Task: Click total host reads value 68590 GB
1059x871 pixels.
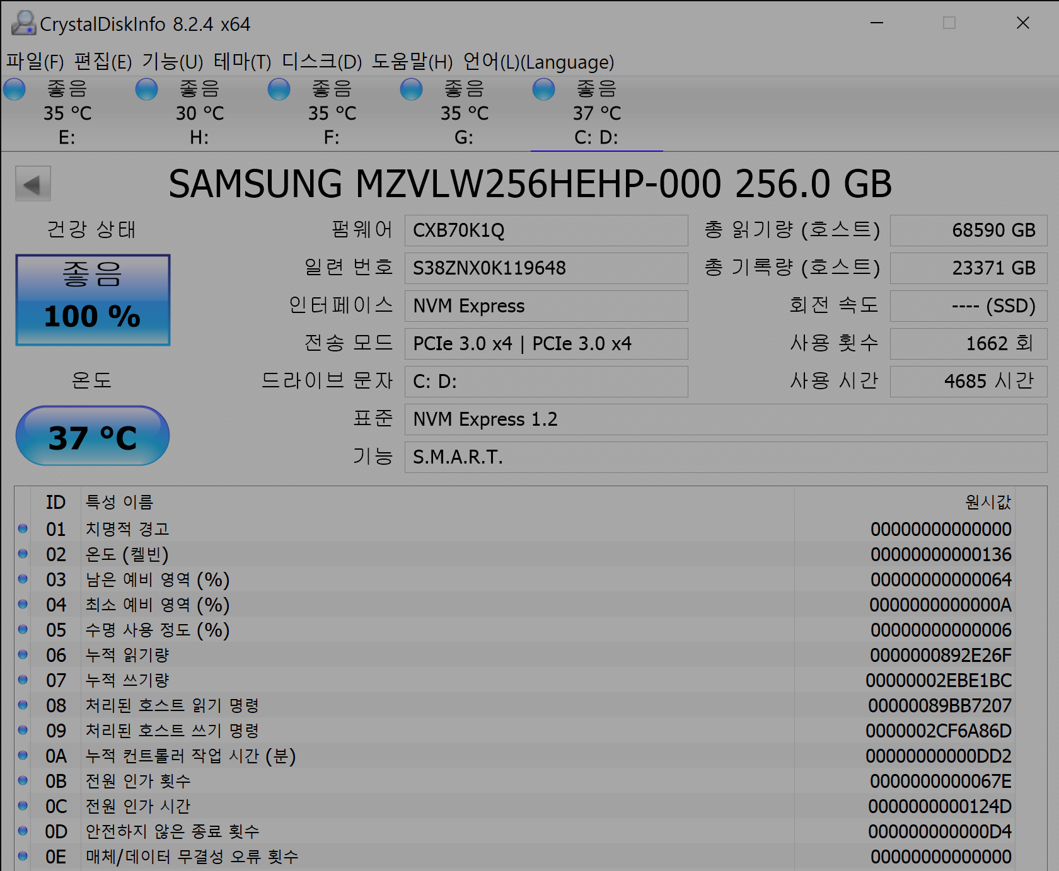Action: [968, 231]
